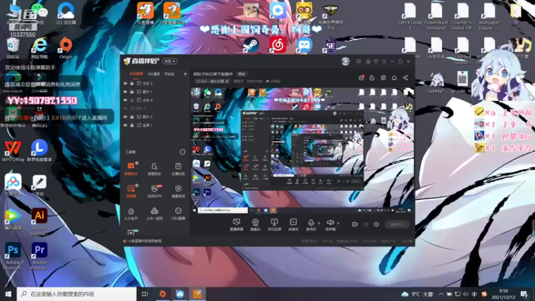Open the 全民乐PK tool
This screenshot has height=301, width=535.
(x=154, y=191)
